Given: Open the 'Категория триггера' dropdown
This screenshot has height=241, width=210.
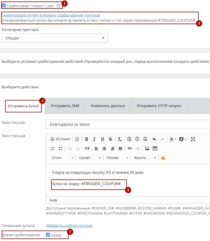Looking at the screenshot, I should 54,38.
